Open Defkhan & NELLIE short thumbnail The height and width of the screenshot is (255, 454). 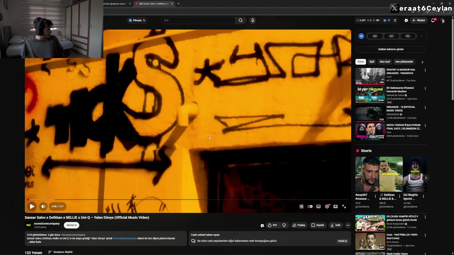[391, 174]
